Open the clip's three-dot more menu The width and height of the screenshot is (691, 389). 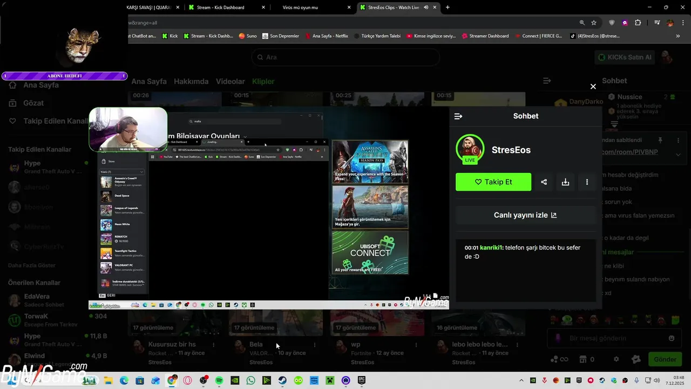pyautogui.click(x=587, y=182)
